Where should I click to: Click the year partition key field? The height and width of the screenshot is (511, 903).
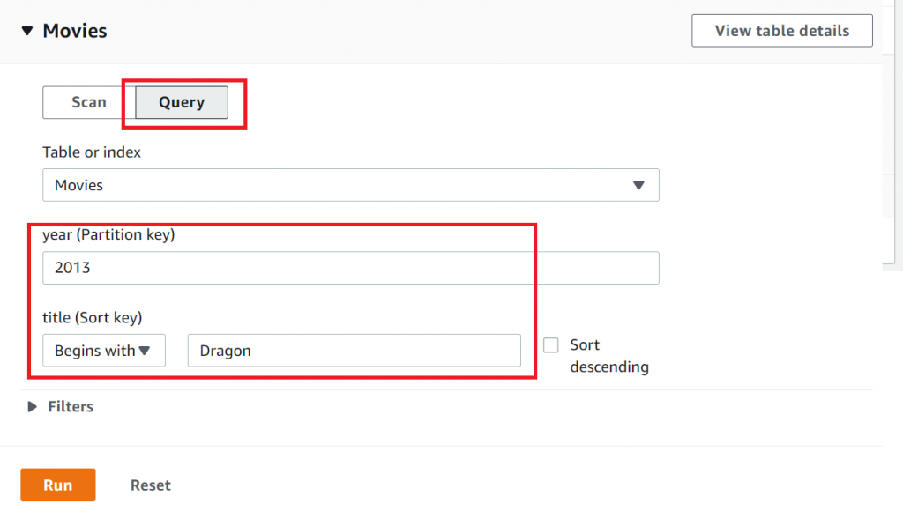[x=350, y=268]
